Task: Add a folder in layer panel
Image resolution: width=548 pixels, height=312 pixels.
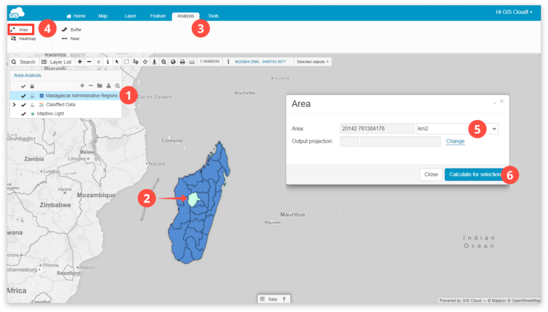Action: (100, 86)
